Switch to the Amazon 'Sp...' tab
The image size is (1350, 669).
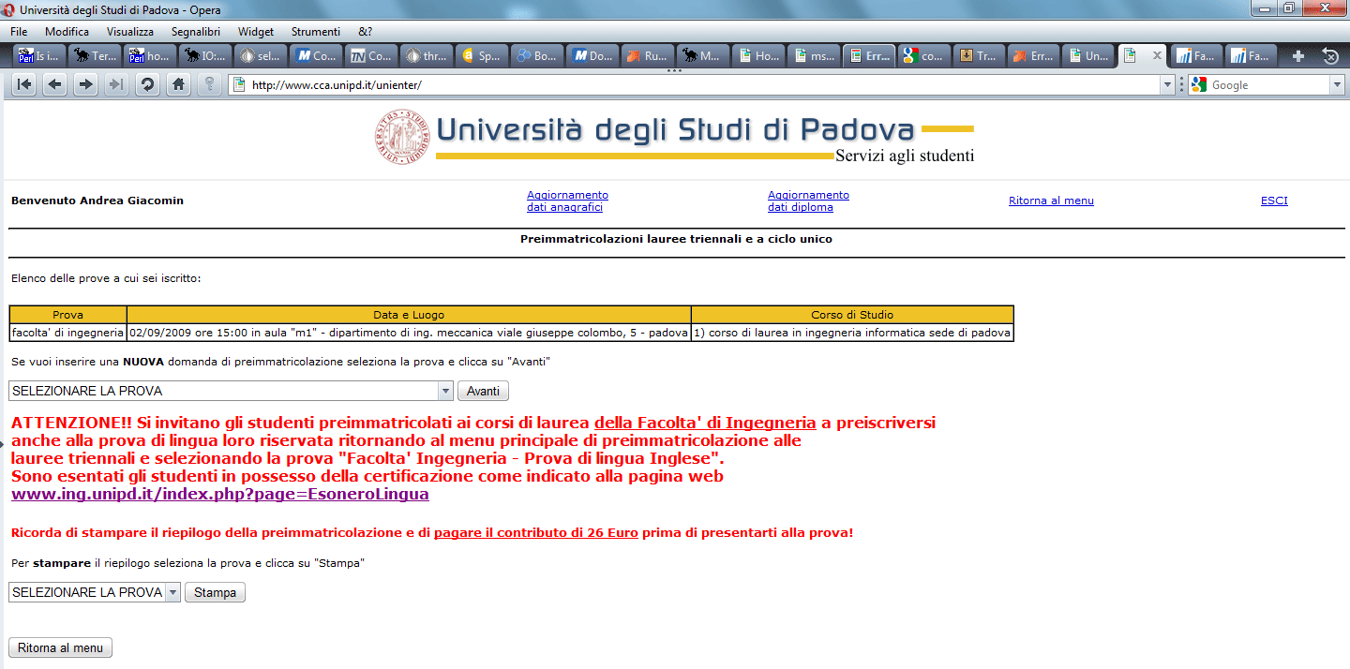pos(482,56)
